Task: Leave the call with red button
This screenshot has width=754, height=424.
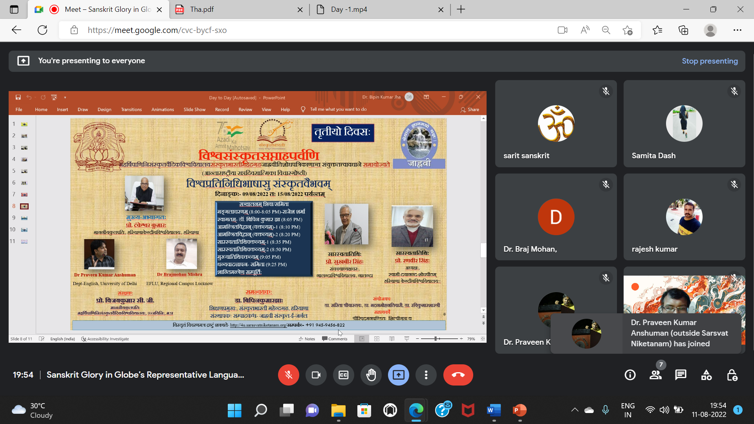Action: click(x=458, y=375)
